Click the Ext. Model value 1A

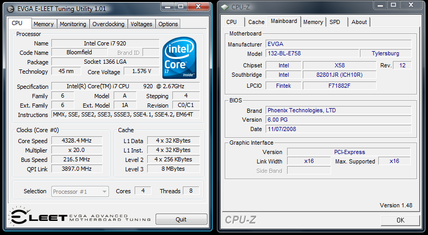pyautogui.click(x=125, y=105)
